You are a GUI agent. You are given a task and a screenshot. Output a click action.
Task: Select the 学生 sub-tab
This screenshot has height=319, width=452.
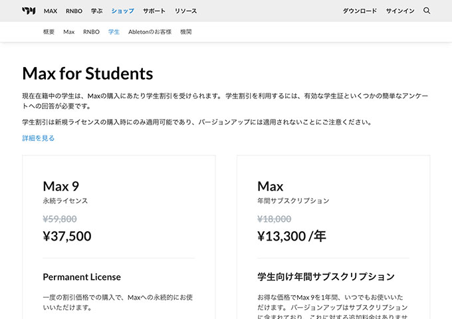coord(114,32)
